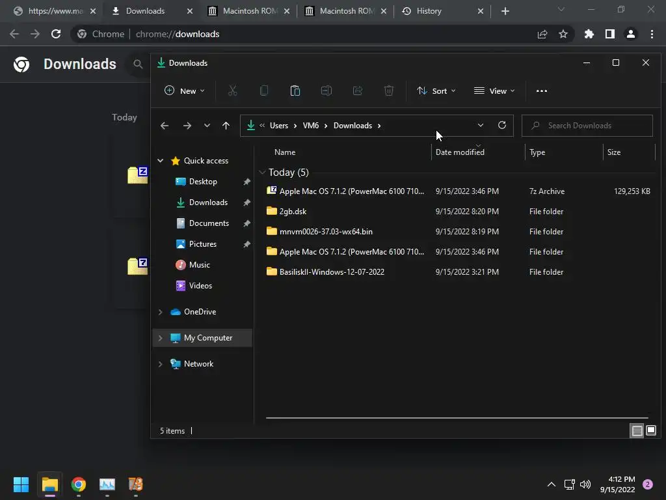Screen dimensions: 666x500
Task: Open a new Chrome tab
Action: click(505, 11)
